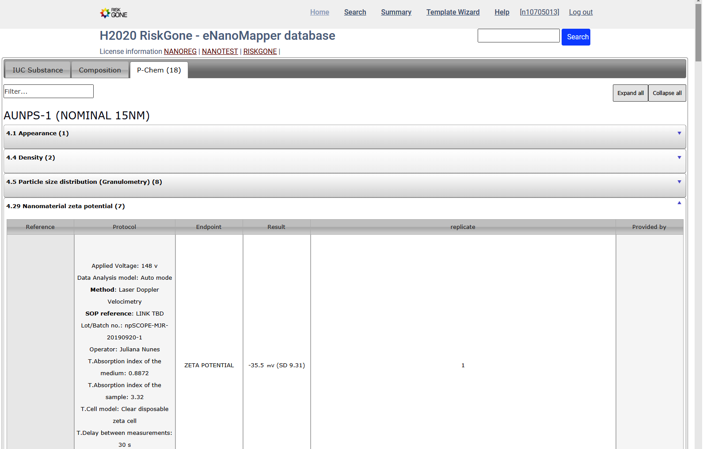Open the Summary navigation link

396,12
